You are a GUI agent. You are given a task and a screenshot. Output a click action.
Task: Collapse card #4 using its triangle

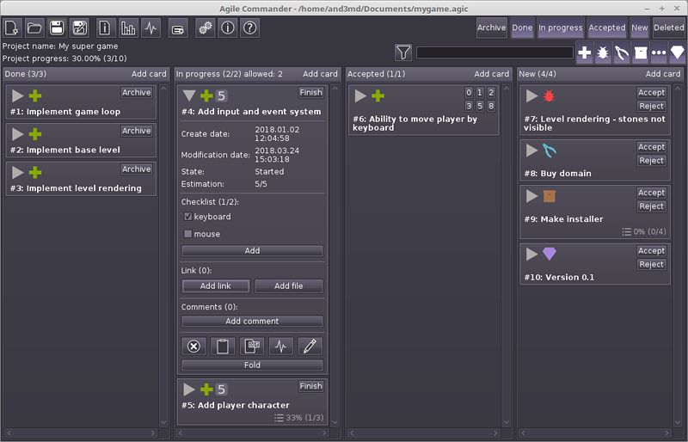click(x=189, y=95)
